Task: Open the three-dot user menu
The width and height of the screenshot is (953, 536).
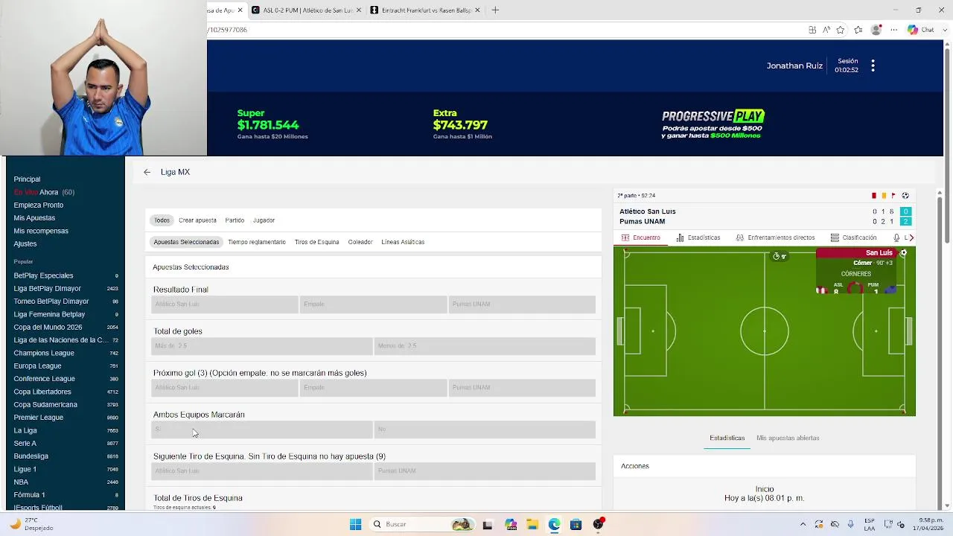Action: point(873,66)
